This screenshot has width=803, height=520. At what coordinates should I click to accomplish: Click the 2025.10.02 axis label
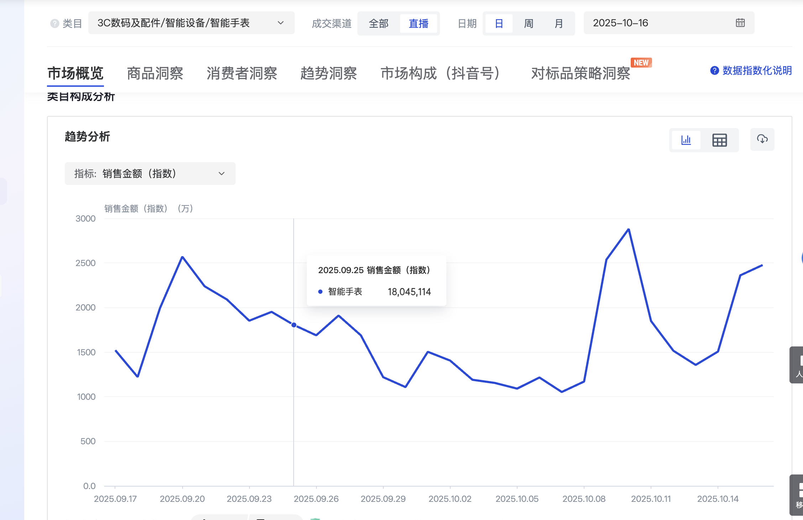pyautogui.click(x=450, y=499)
